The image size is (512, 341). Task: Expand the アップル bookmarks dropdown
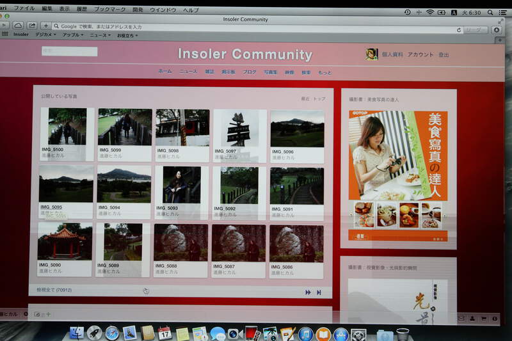coord(72,35)
